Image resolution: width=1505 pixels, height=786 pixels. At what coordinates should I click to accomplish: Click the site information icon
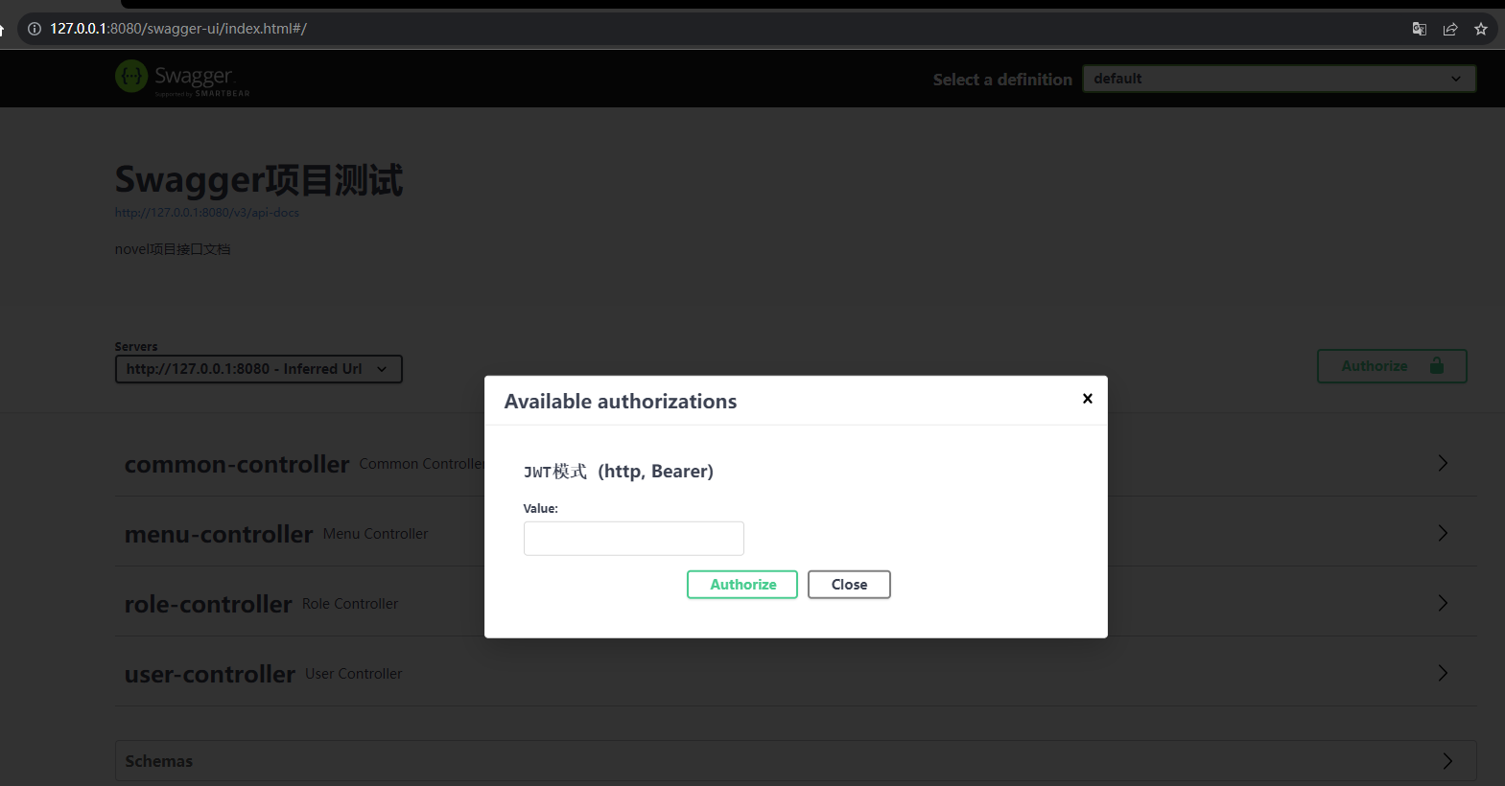tap(35, 29)
